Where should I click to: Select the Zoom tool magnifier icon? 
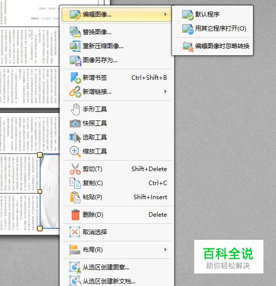(x=75, y=152)
